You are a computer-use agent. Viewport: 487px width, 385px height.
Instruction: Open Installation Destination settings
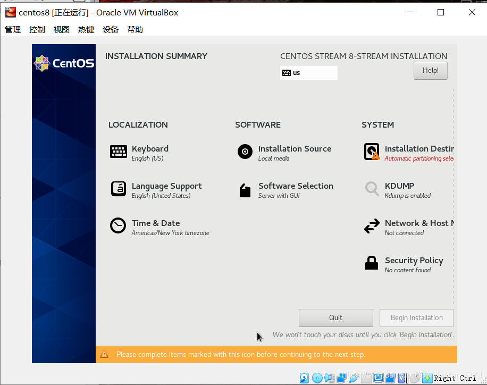click(409, 153)
